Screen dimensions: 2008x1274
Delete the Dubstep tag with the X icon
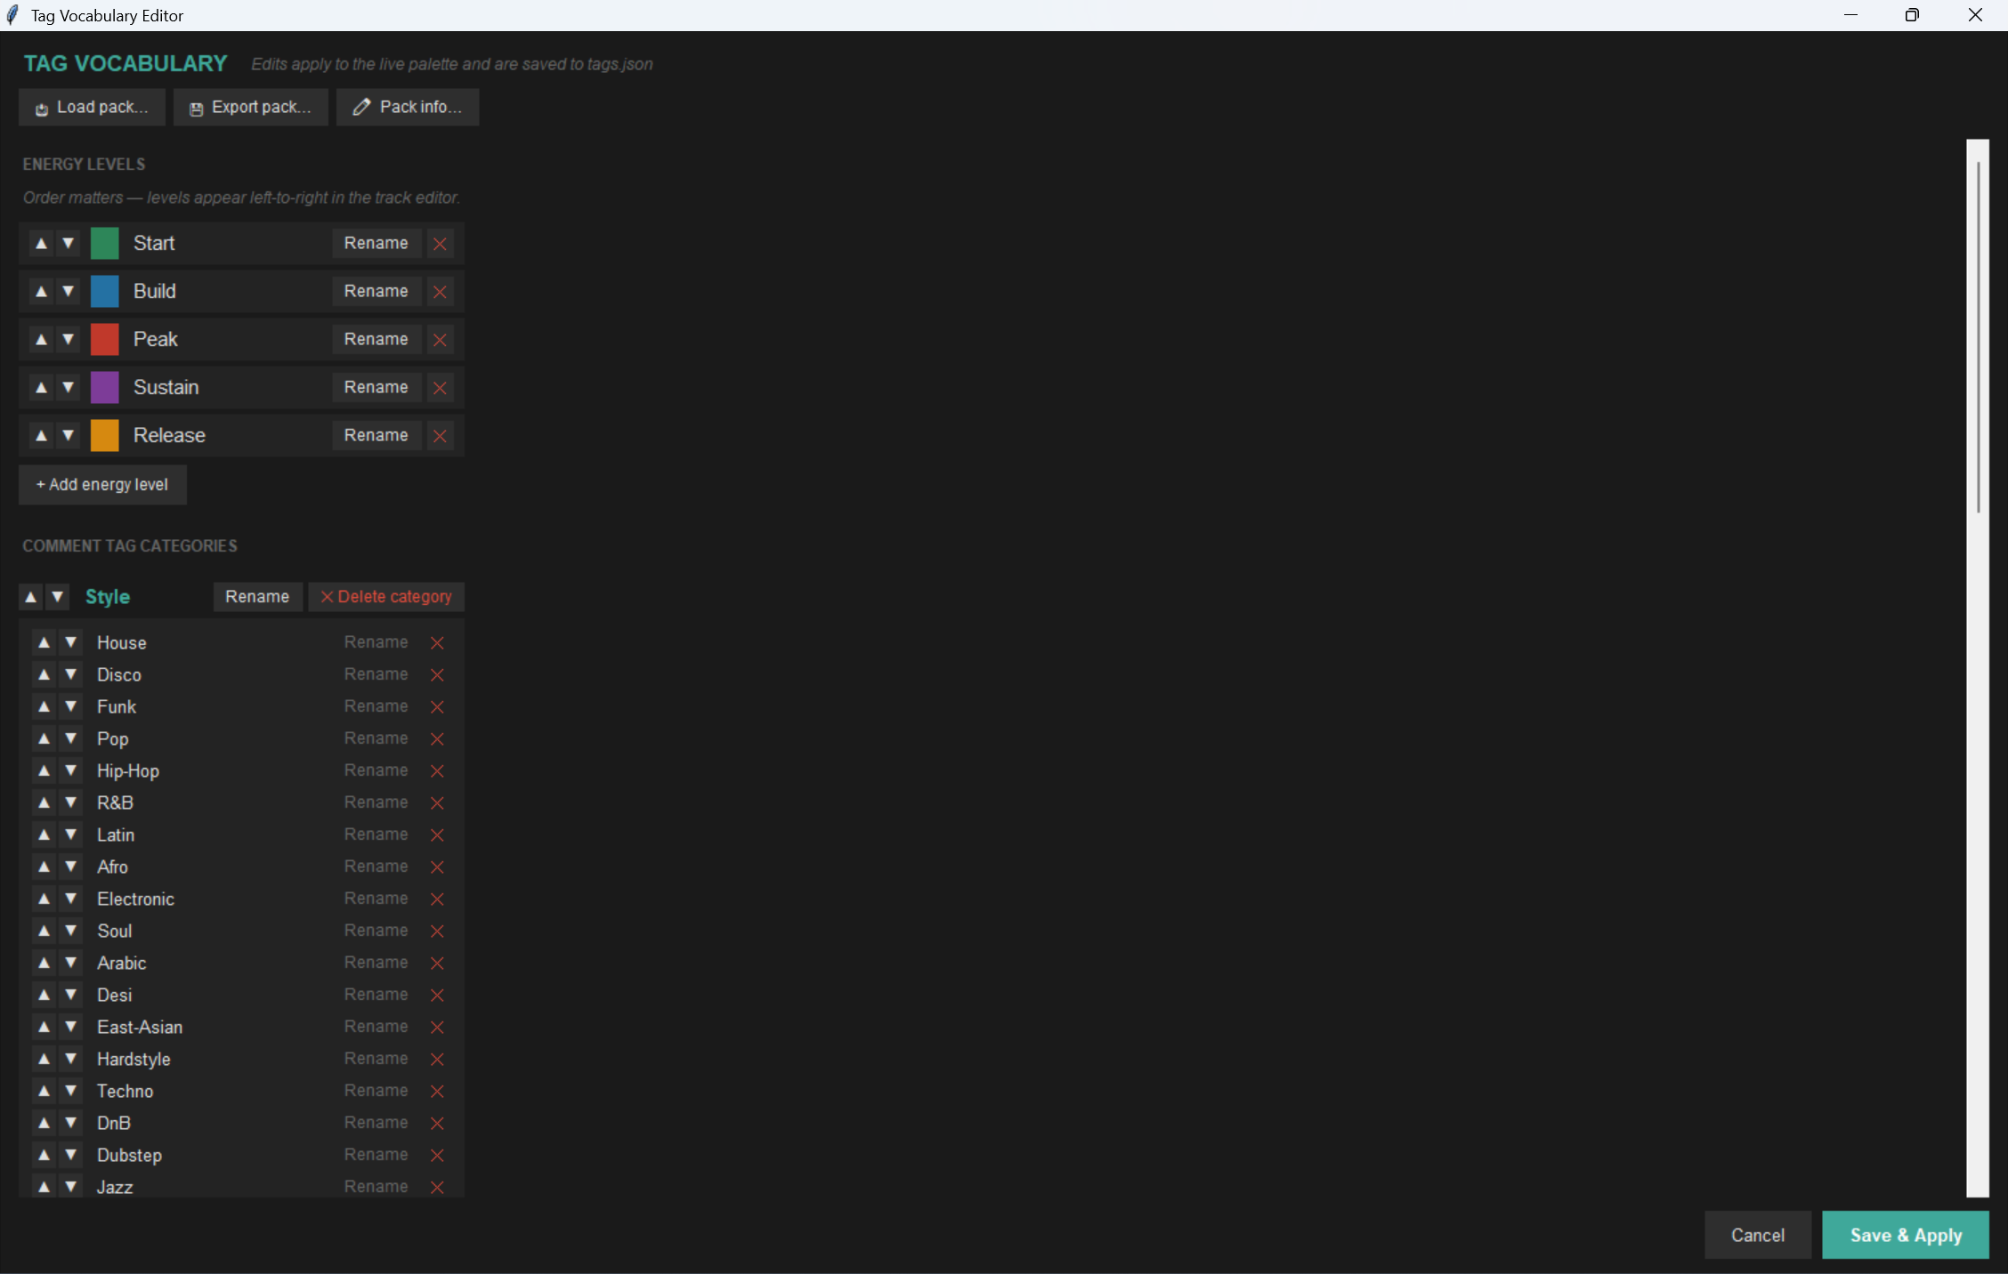pos(437,1155)
